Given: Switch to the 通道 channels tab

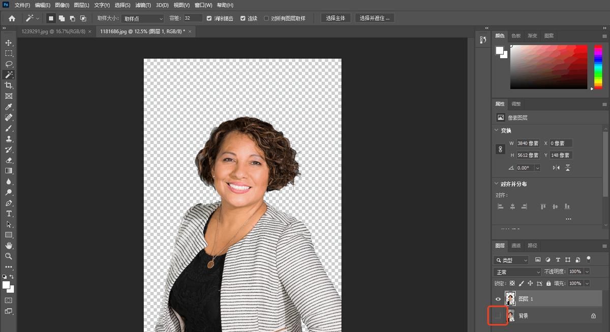Looking at the screenshot, I should [x=516, y=245].
